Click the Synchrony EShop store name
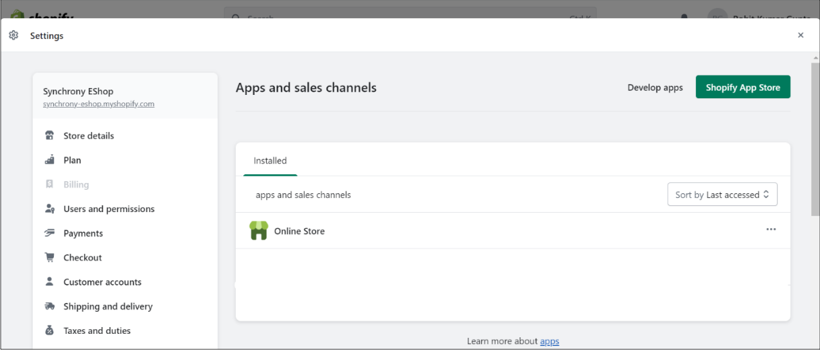The width and height of the screenshot is (820, 350). (78, 92)
